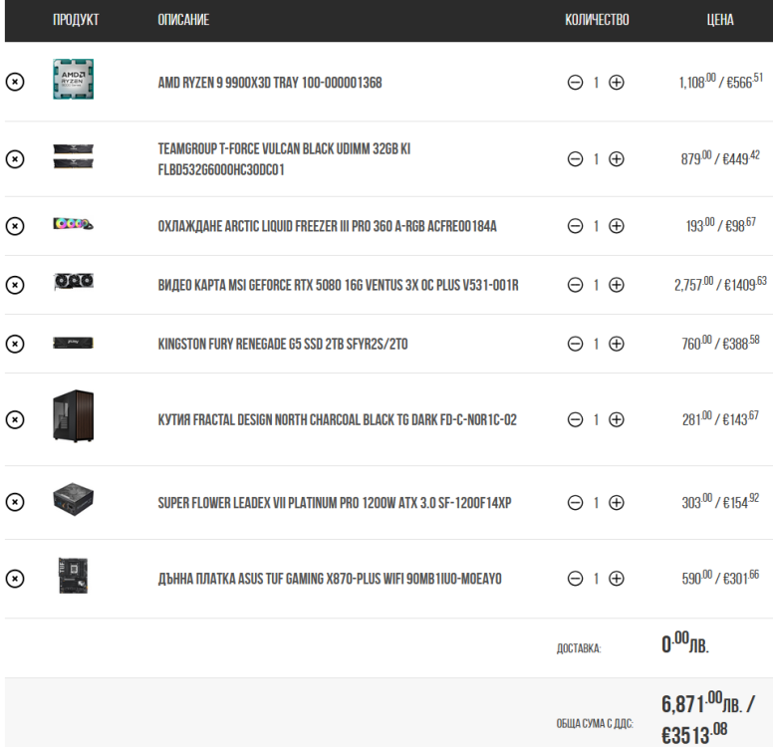Click the case price 281.00 / €143.67
773x747 pixels.
point(721,418)
